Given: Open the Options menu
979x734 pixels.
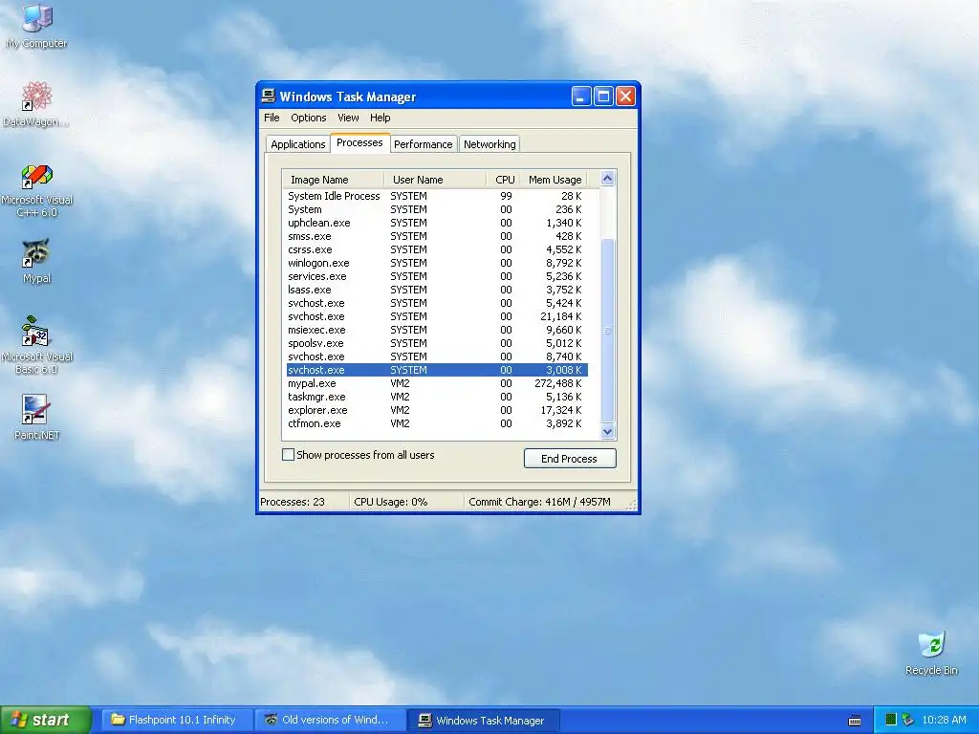Looking at the screenshot, I should (309, 118).
